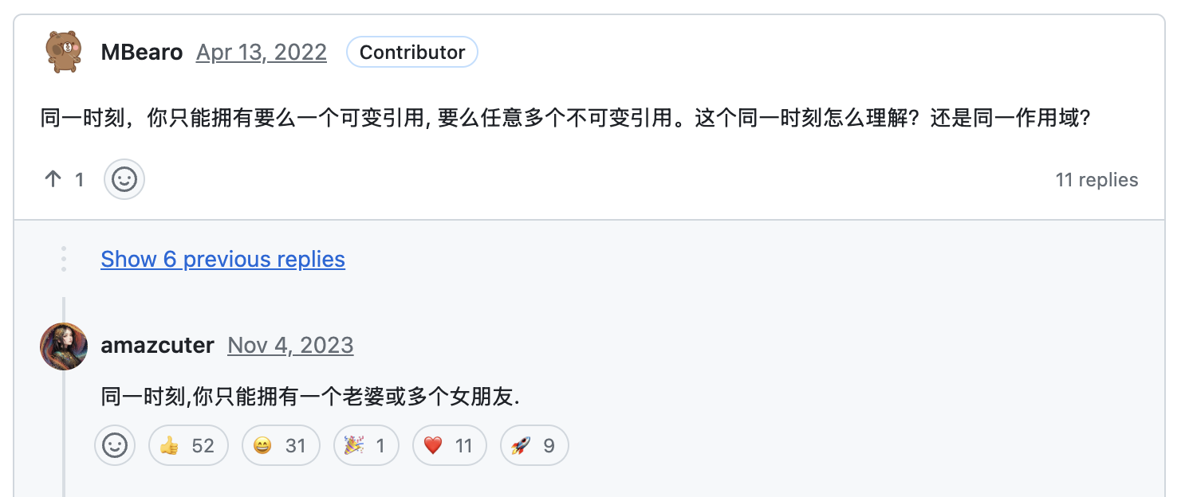The width and height of the screenshot is (1185, 497).
Task: Open the smiley reaction picker on amazcuter's reply
Action: pos(115,445)
